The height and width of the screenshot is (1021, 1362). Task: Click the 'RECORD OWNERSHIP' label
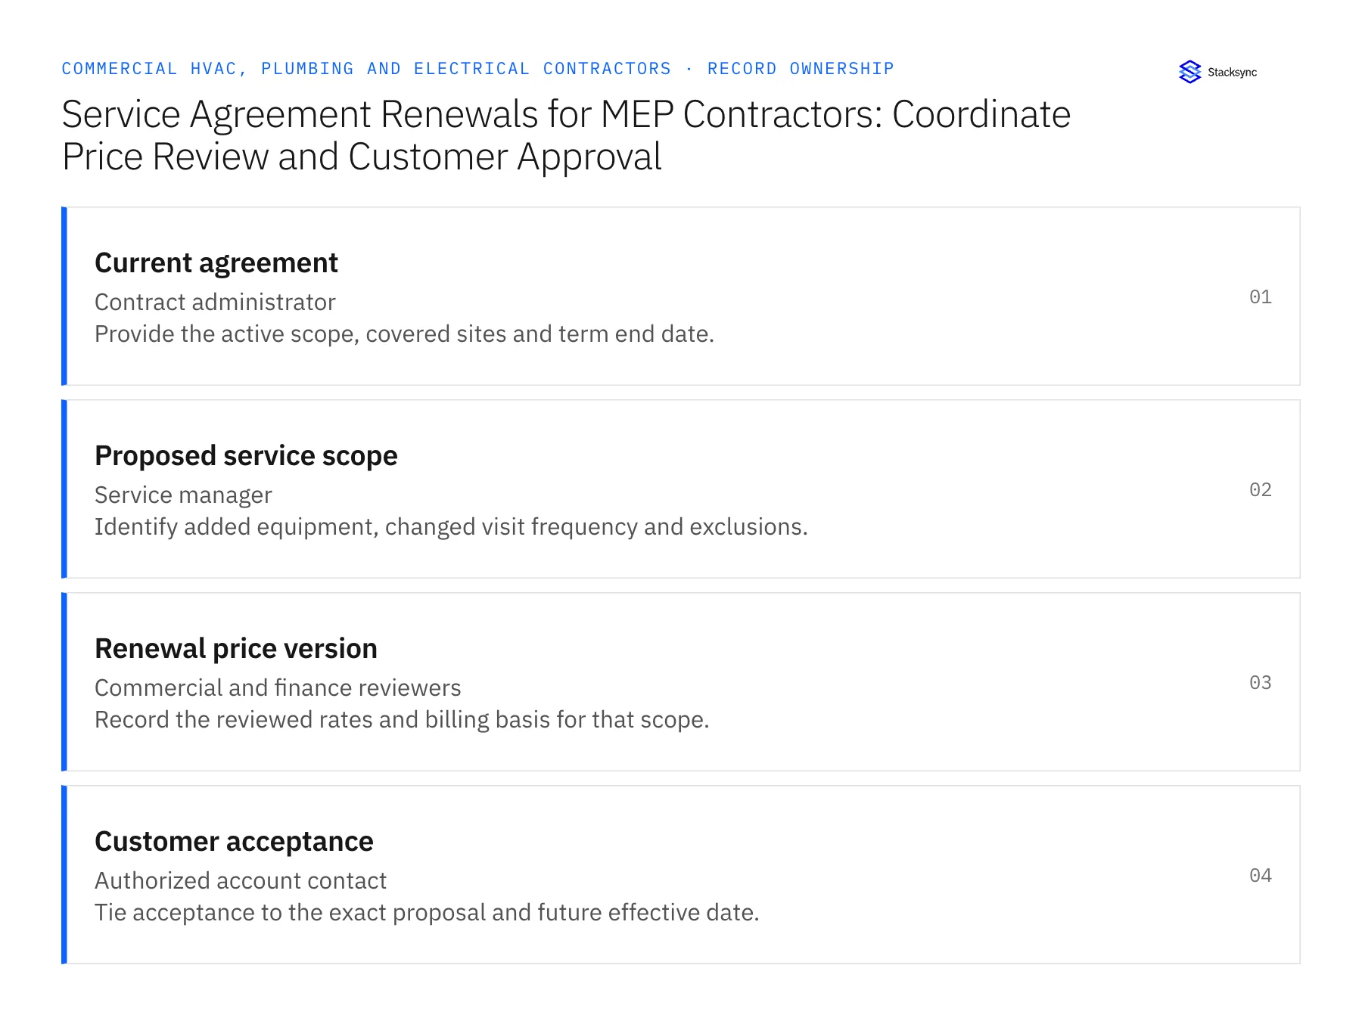pyautogui.click(x=801, y=69)
